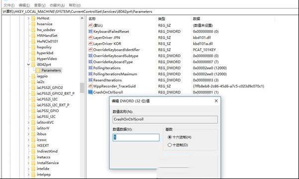Viewport: 299px width, 179px height.
Task: Click the hyperkbd folder icon
Action: tap(33, 53)
